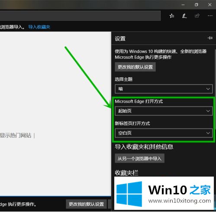Restore down the Edge window
Image resolution: width=216 pixels, height=212 pixels.
[x=197, y=5]
